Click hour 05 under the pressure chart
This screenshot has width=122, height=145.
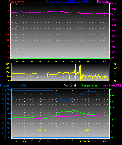coord(32,61)
